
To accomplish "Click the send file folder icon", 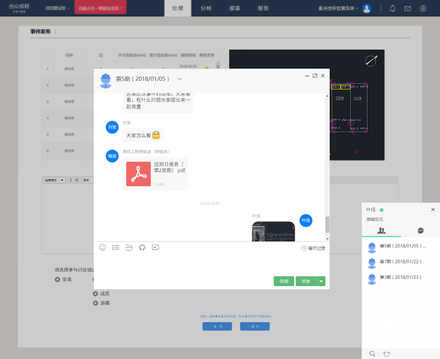I will tap(129, 248).
